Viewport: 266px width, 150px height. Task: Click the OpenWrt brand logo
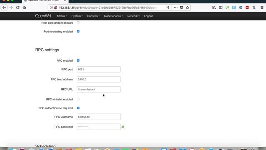point(43,16)
